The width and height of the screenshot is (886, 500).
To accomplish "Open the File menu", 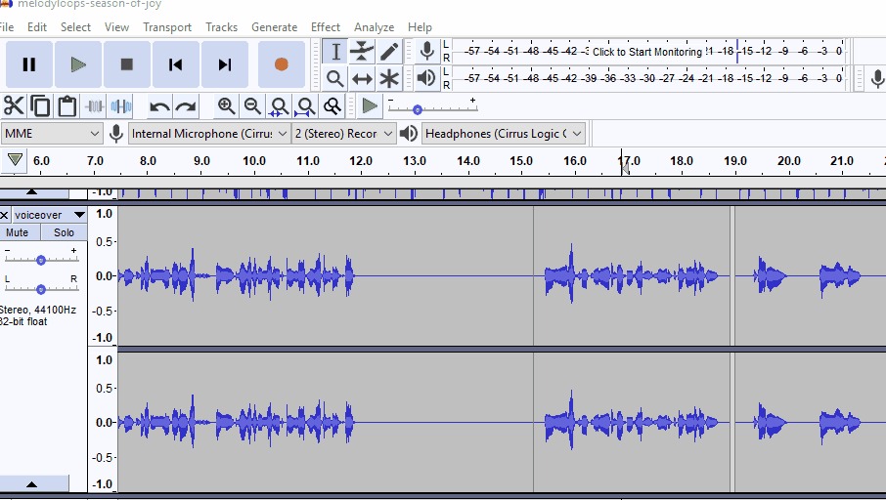I will [7, 27].
